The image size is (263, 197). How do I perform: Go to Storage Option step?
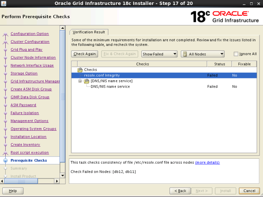tap(24, 73)
